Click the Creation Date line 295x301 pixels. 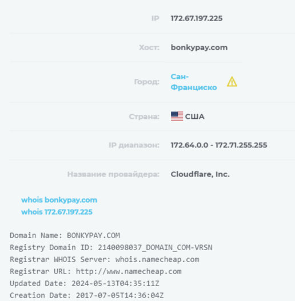[87, 295]
